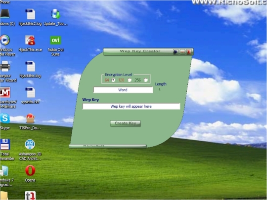Click the 'Wep Key' label
Image resolution: width=267 pixels, height=200 pixels.
(90, 100)
